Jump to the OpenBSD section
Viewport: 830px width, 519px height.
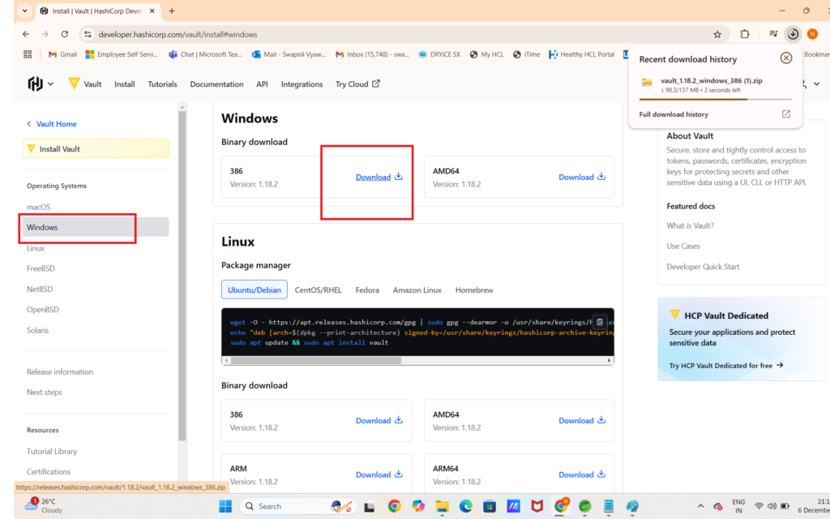coord(43,310)
